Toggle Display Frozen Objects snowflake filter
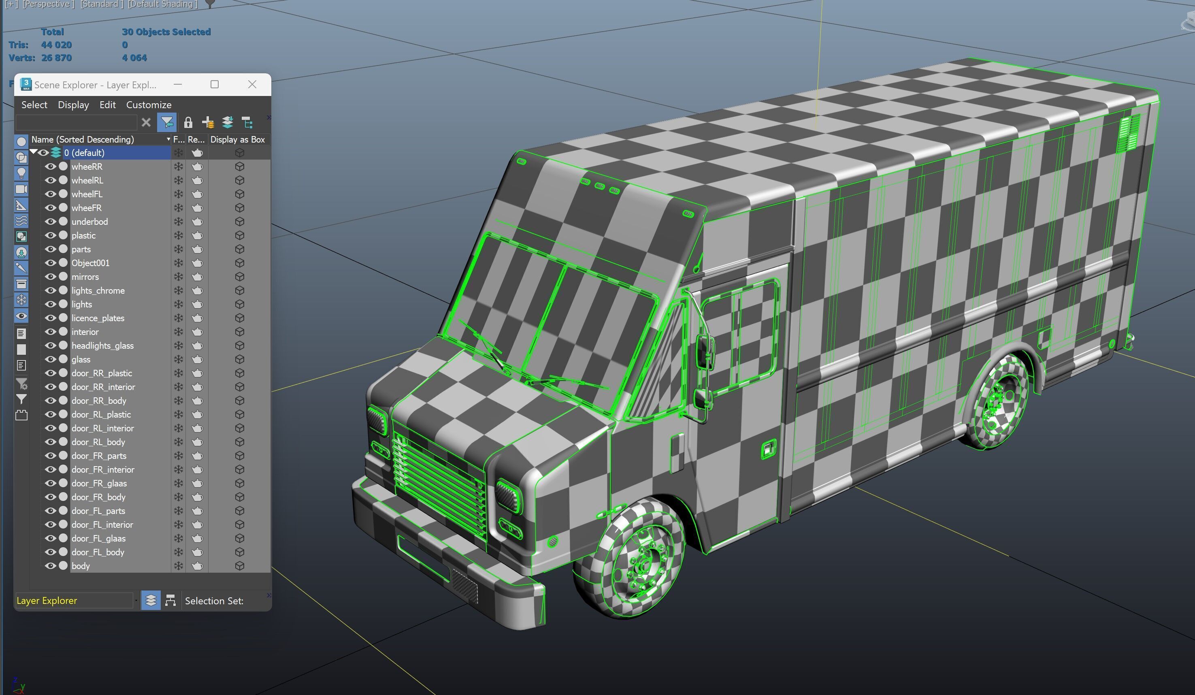Image resolution: width=1195 pixels, height=695 pixels. (21, 300)
